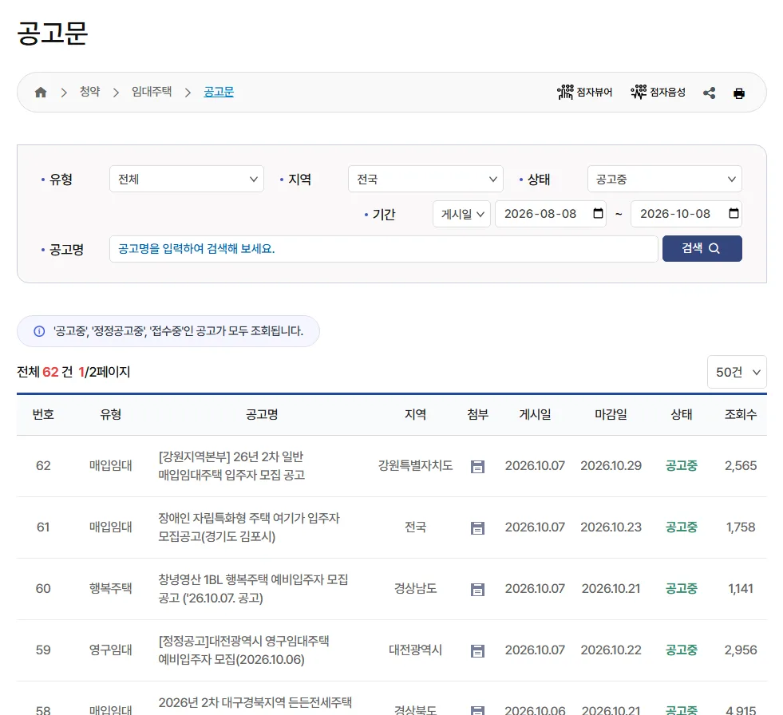Click 강원특별자치도 region cell
Viewport: 783px width, 715px height.
click(x=416, y=466)
